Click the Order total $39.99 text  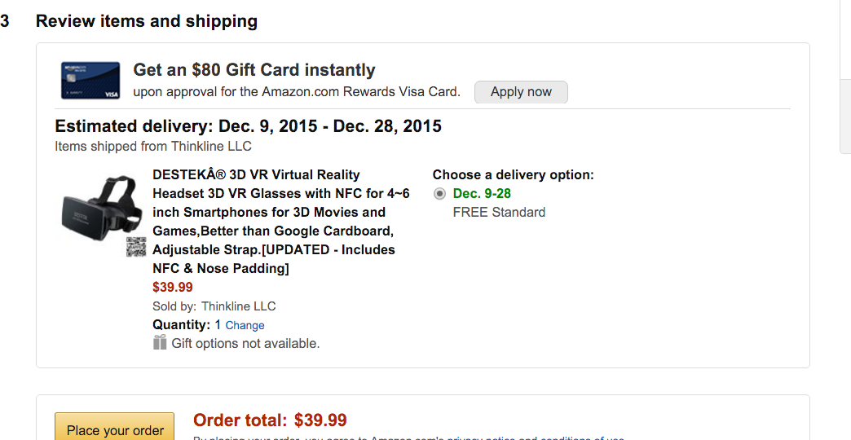(270, 420)
